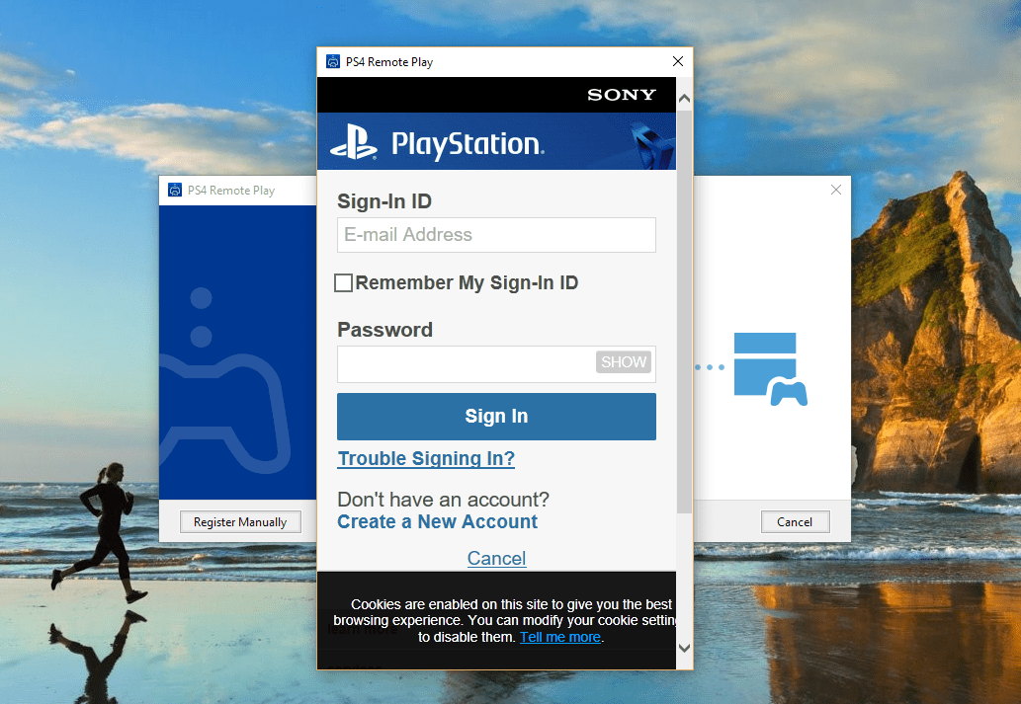Open the Tell me more cookie link
The height and width of the screenshot is (704, 1021).
pos(560,637)
